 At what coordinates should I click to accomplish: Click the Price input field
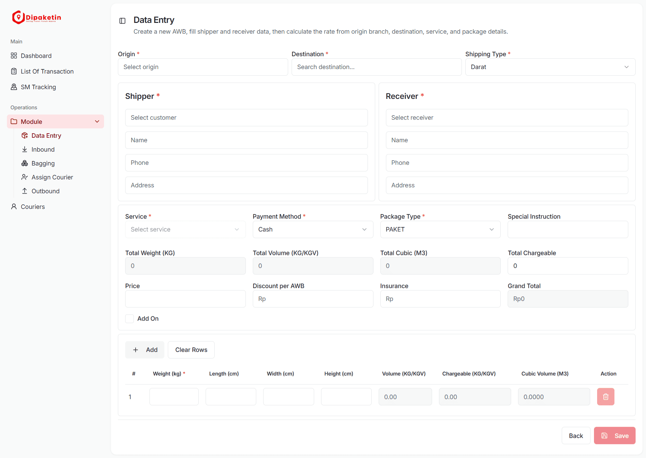coord(186,299)
